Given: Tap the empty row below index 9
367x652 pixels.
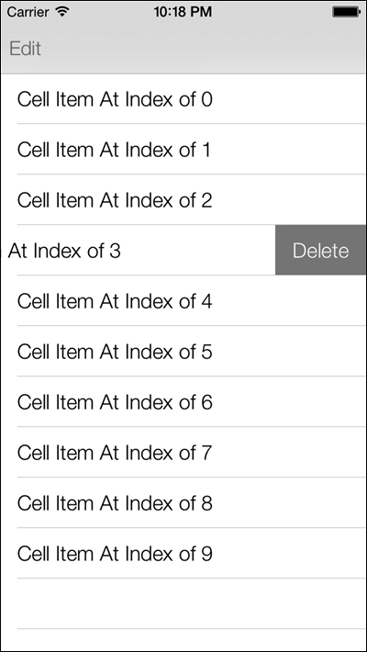Looking at the screenshot, I should click(183, 603).
